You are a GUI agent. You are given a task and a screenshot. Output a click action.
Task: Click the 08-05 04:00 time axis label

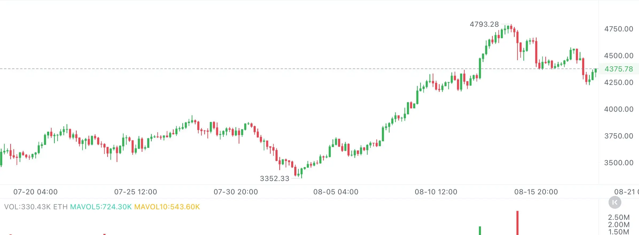[336, 192]
